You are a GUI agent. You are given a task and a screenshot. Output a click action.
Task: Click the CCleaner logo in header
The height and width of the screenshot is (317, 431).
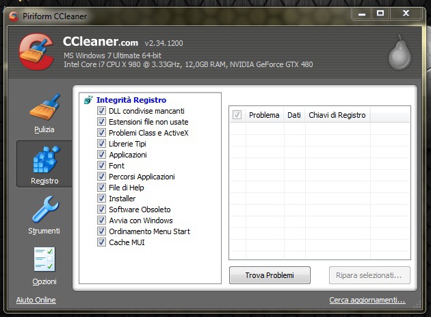(37, 52)
